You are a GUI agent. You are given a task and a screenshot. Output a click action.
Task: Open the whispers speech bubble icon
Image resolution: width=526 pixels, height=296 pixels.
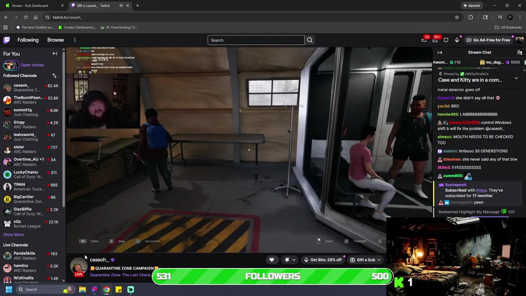[446, 40]
